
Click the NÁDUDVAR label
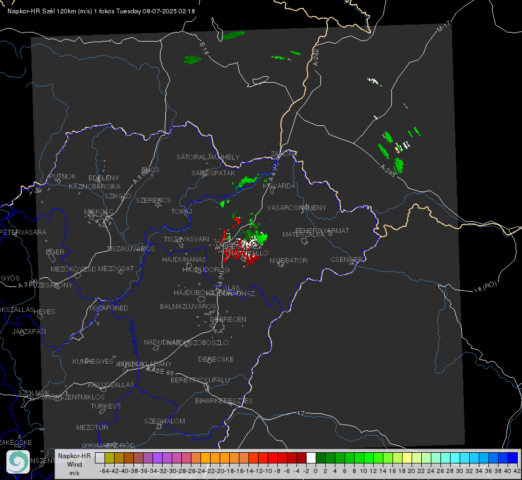(x=162, y=342)
